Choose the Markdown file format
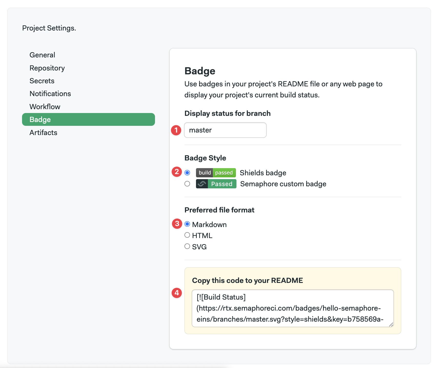Screen dimensions: 434x368 [x=187, y=224]
